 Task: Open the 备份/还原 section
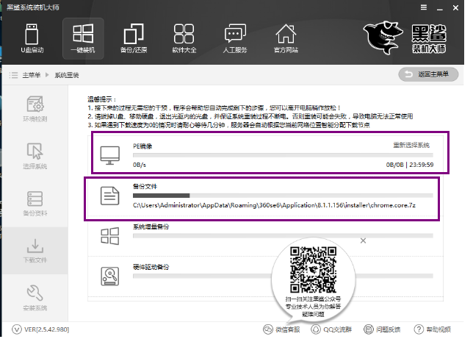pyautogui.click(x=133, y=39)
